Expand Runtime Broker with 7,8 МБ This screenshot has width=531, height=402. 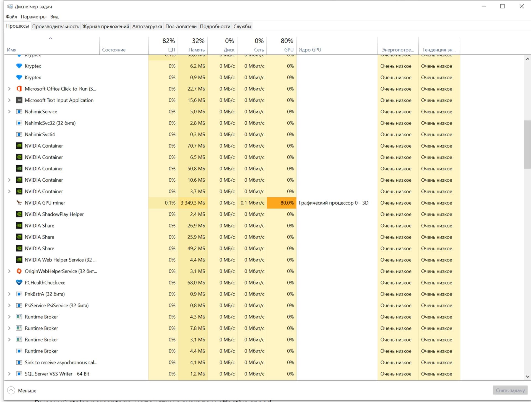coord(9,328)
